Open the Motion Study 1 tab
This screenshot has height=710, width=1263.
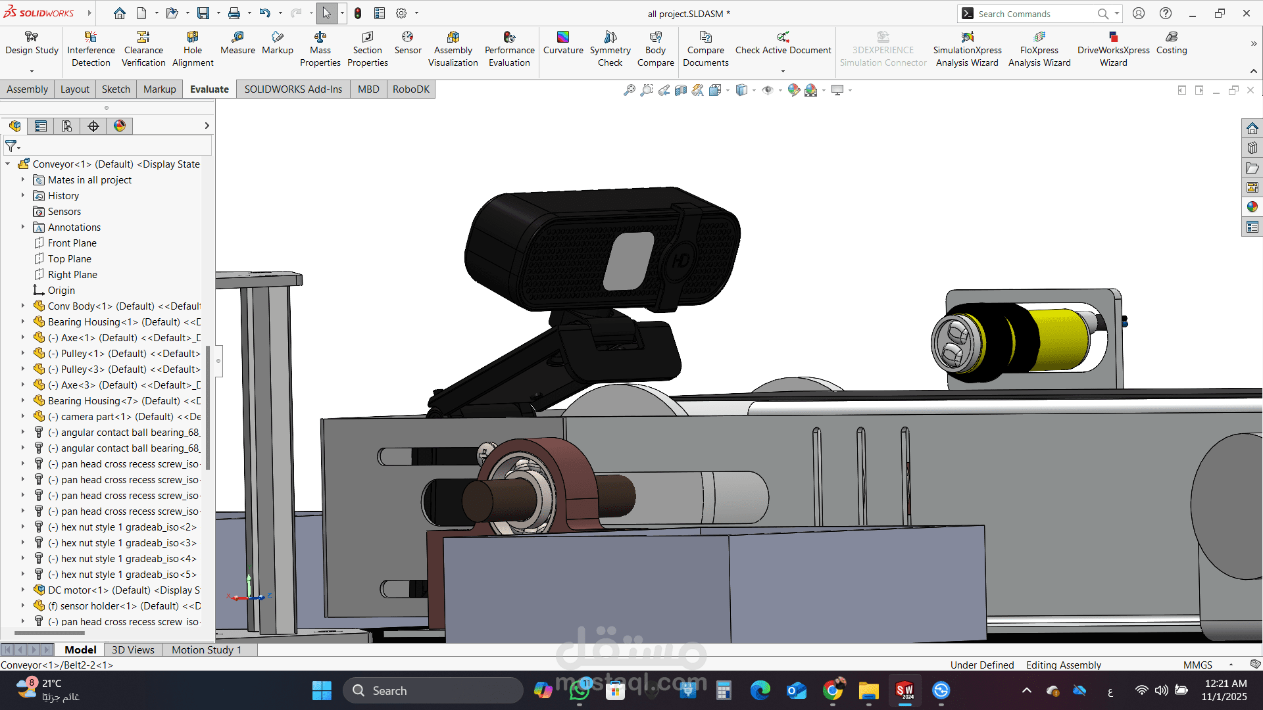point(207,650)
